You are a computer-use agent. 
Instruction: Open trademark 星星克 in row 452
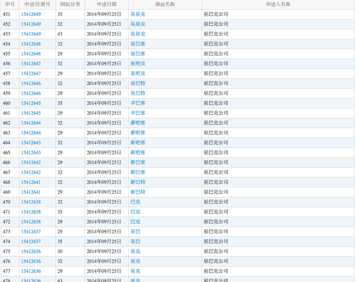point(138,24)
